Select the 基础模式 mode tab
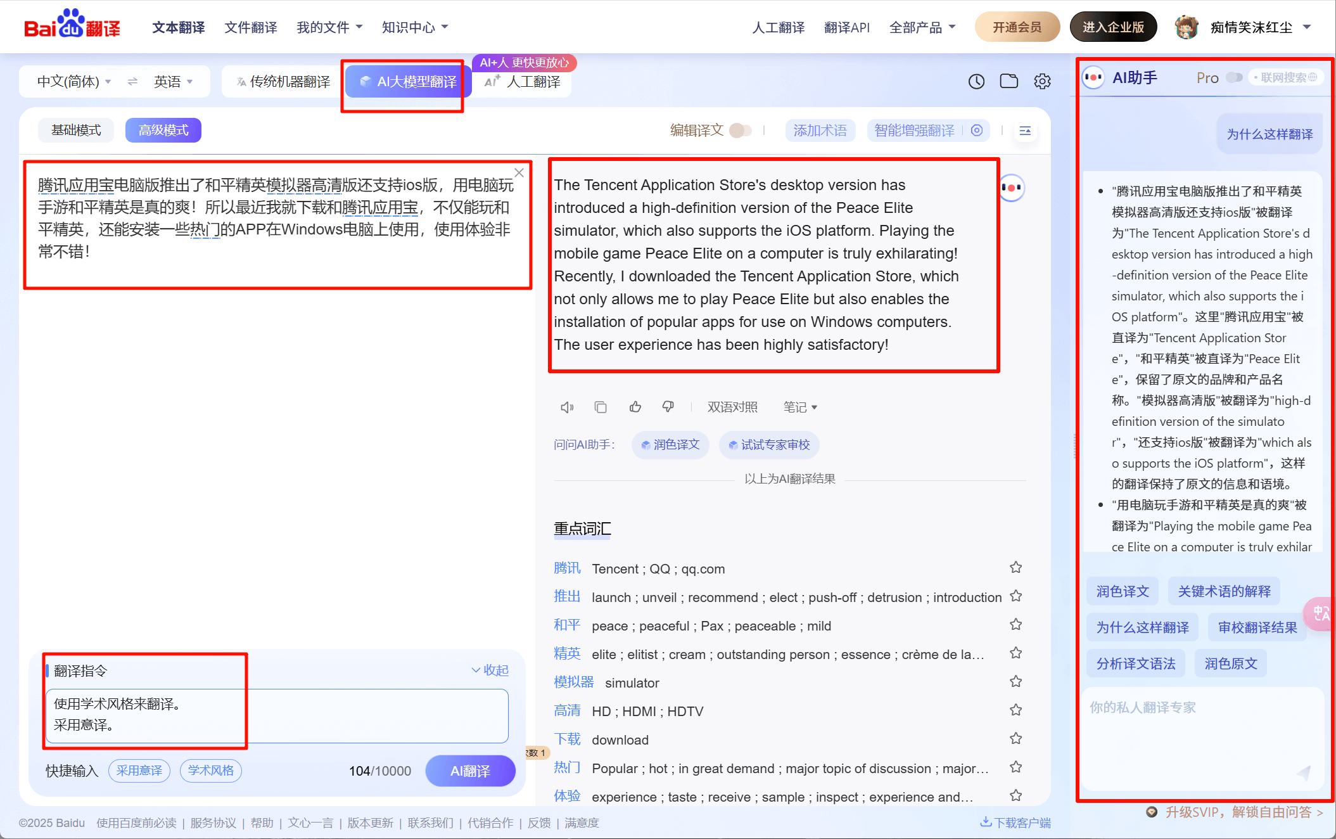Viewport: 1336px width, 839px height. (x=76, y=130)
